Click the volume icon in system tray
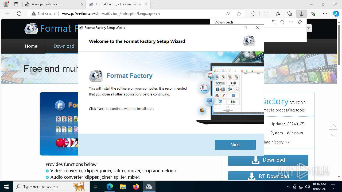This screenshot has height=192, width=342. (307, 187)
